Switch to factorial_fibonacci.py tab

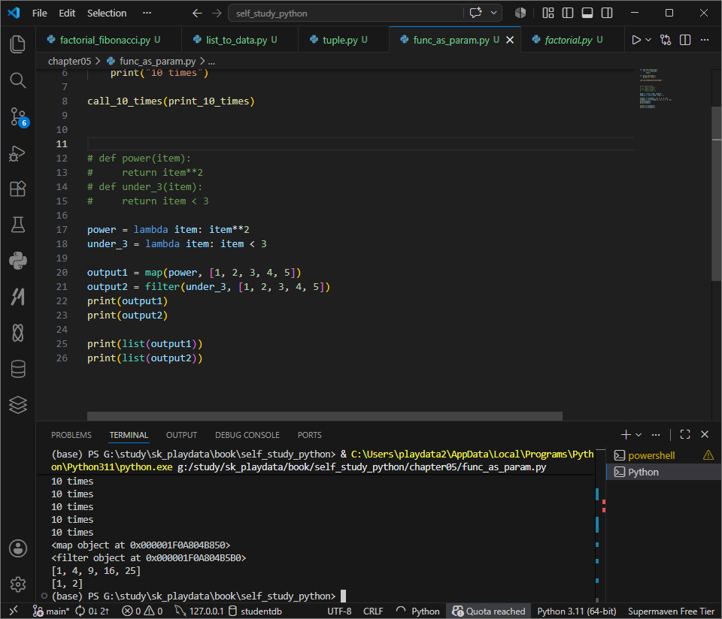pyautogui.click(x=108, y=40)
